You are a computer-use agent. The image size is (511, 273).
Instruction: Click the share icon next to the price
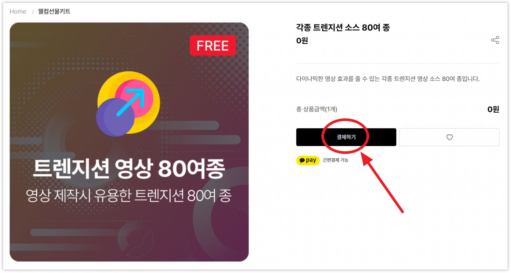click(495, 40)
